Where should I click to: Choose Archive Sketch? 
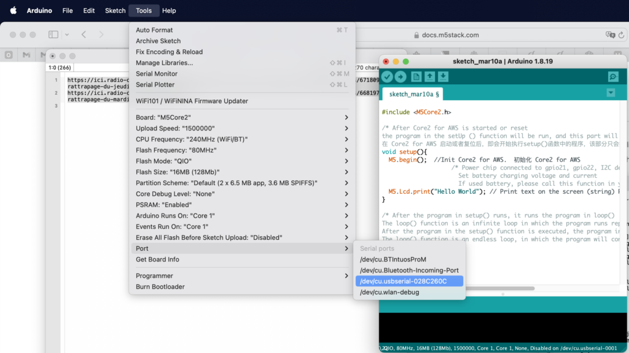coord(242,41)
